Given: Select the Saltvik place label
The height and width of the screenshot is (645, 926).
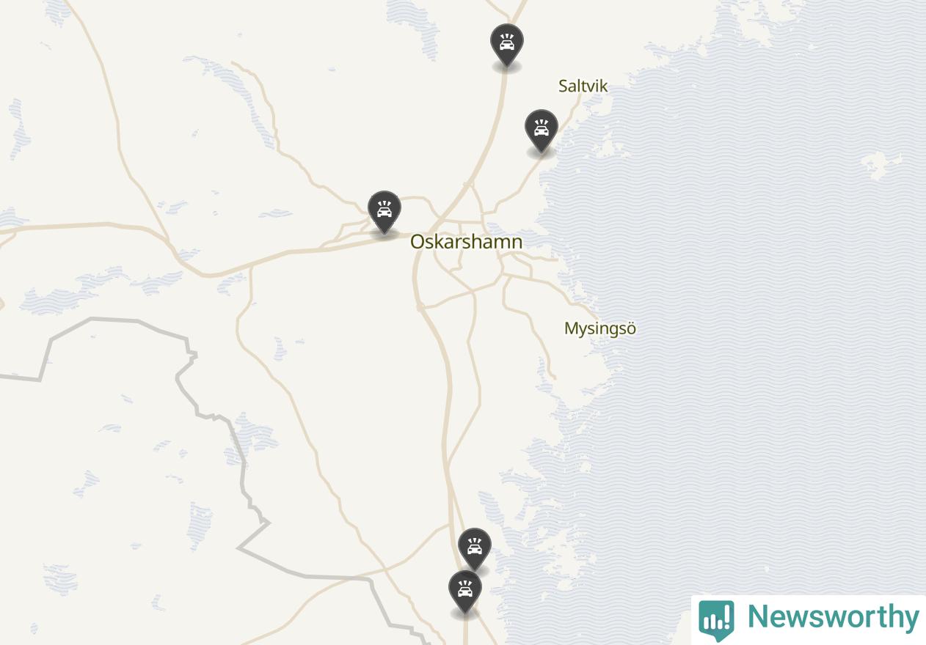Looking at the screenshot, I should pyautogui.click(x=583, y=86).
